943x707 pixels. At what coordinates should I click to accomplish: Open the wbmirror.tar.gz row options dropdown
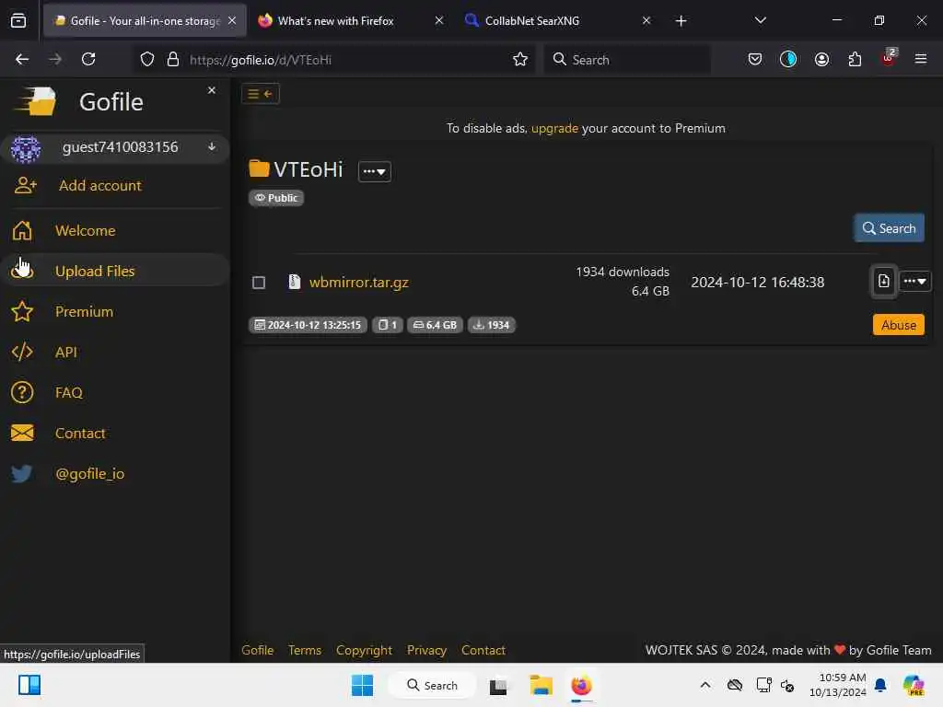pyautogui.click(x=914, y=281)
